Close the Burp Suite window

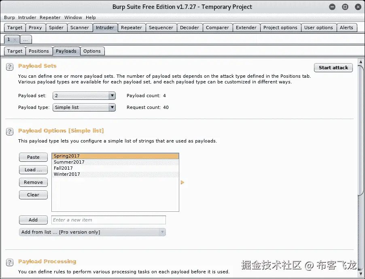pyautogui.click(x=358, y=7)
